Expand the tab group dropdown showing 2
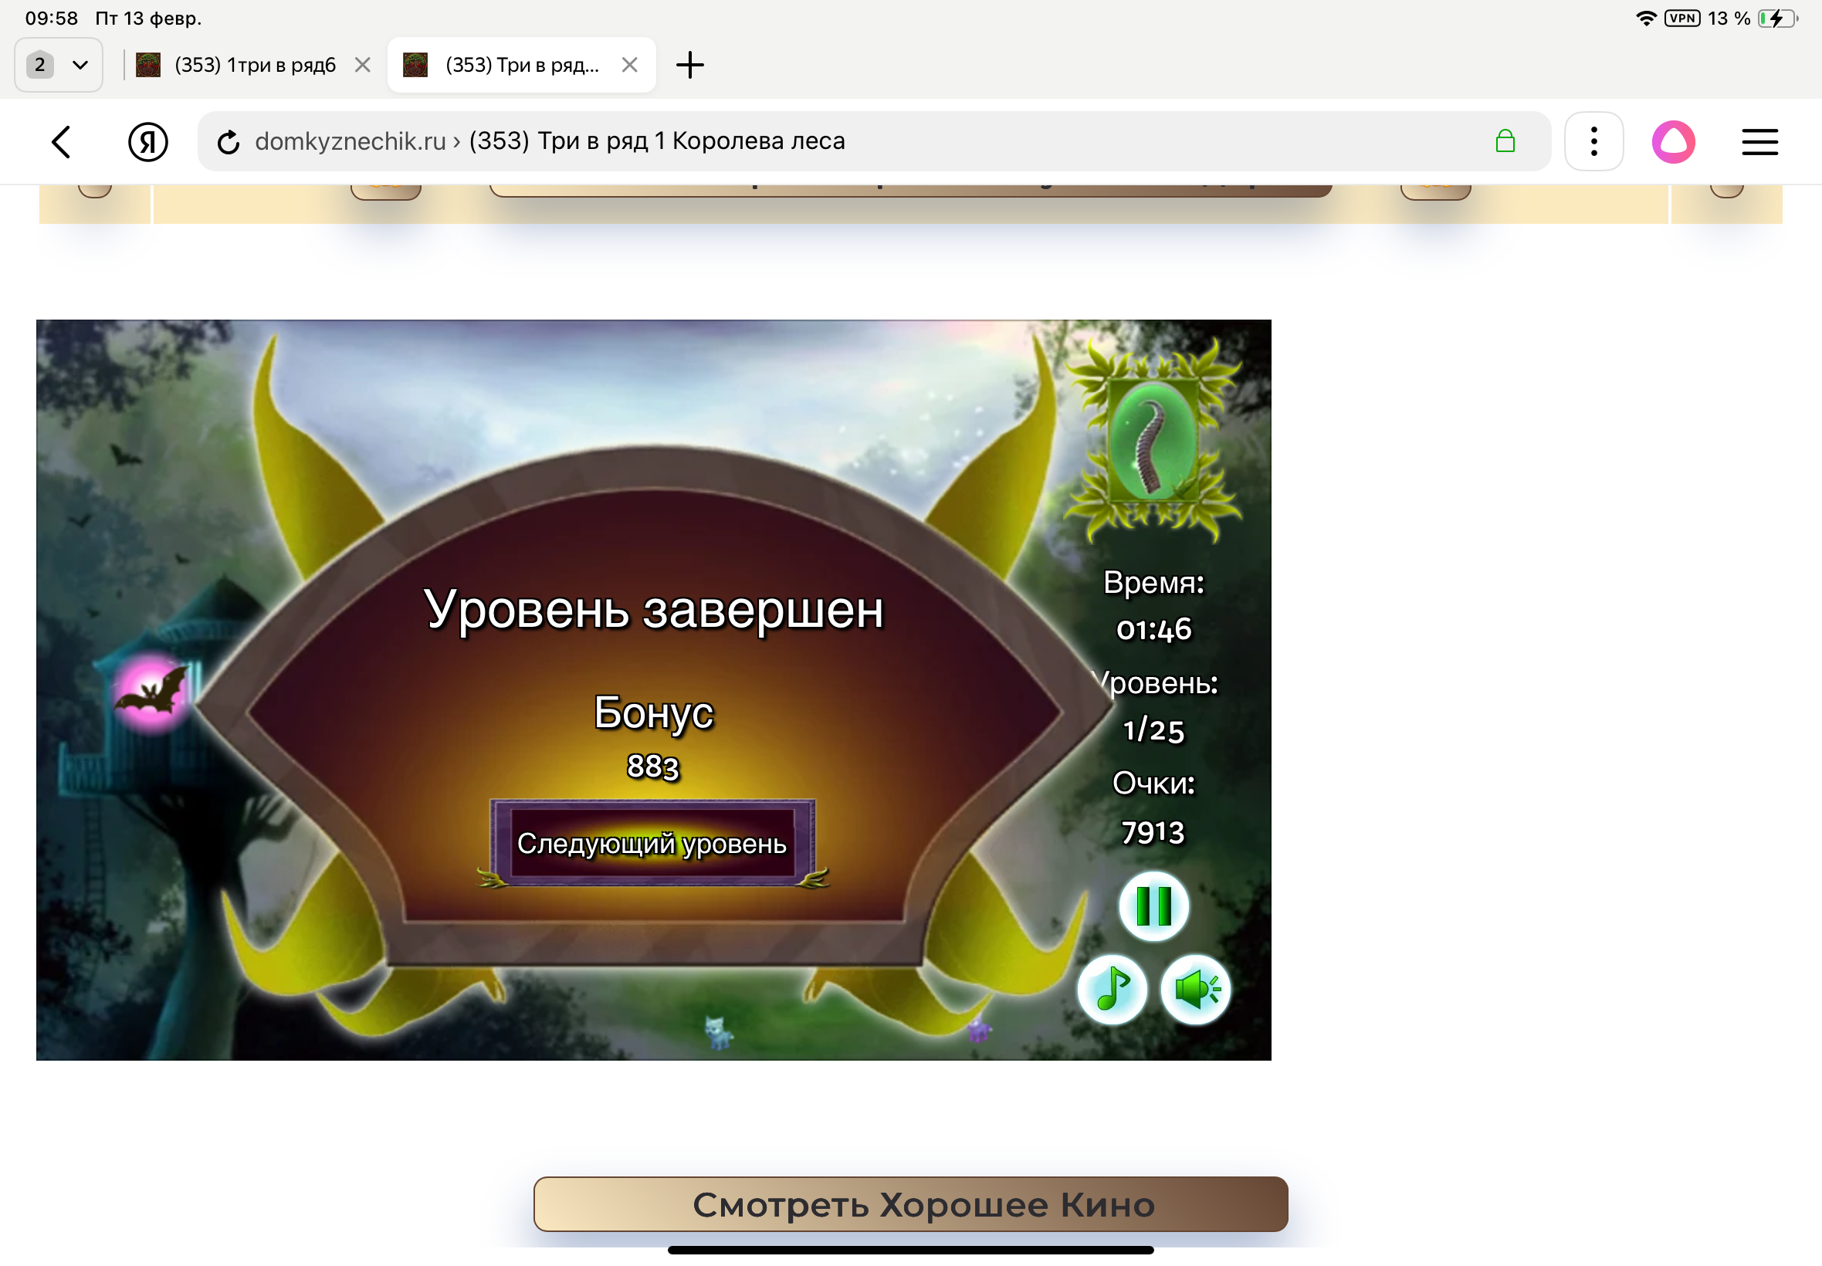This screenshot has height=1266, width=1822. pyautogui.click(x=58, y=65)
